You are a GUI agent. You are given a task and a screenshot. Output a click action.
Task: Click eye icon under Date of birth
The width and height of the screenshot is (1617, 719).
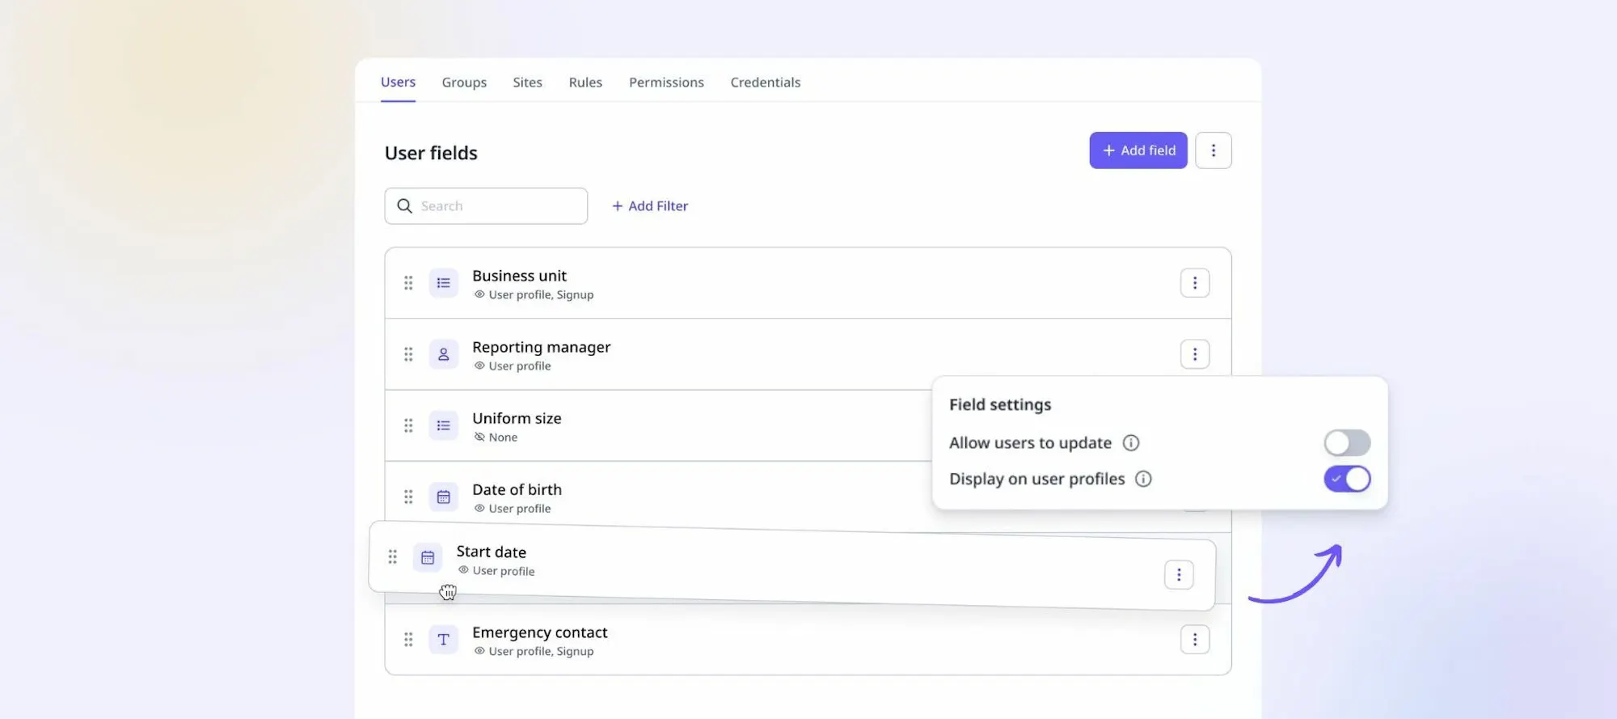[x=479, y=508]
